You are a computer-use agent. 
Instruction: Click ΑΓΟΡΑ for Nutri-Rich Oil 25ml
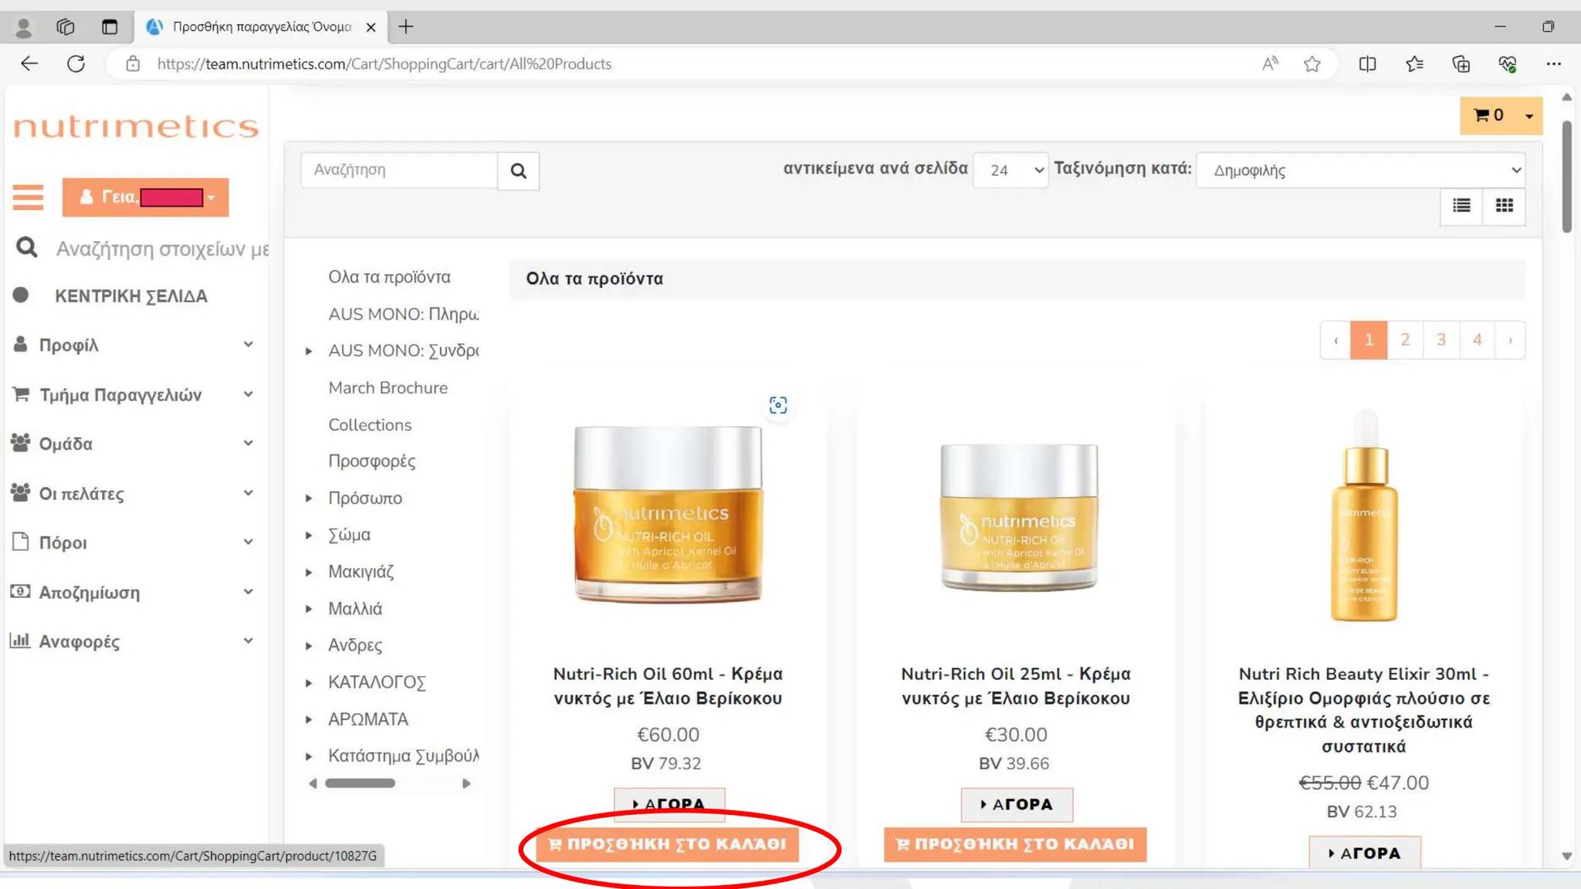pyautogui.click(x=1016, y=804)
